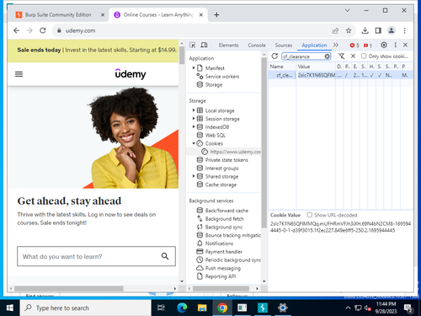Switch to the Console tab

tap(257, 46)
